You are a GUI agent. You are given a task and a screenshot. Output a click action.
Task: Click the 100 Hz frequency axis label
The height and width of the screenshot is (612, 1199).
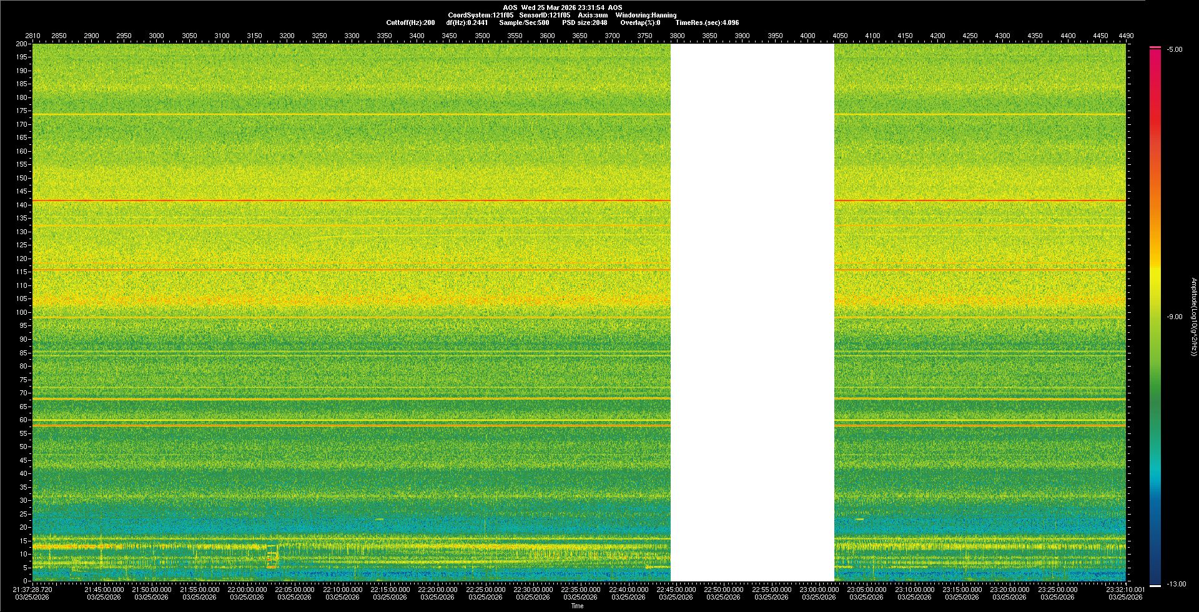[21, 312]
